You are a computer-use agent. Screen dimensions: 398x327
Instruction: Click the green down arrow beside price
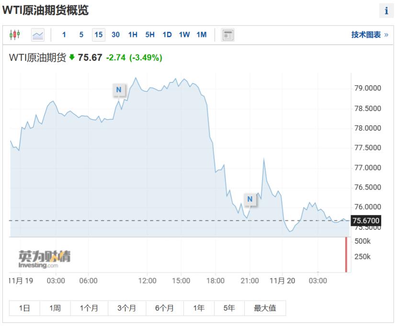pos(72,57)
